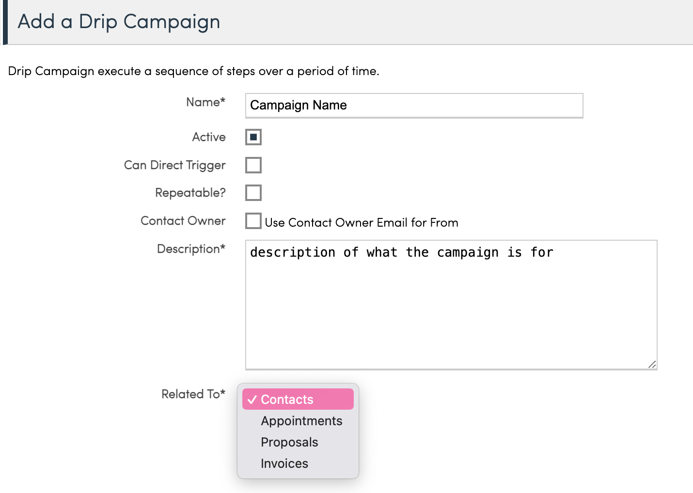Select Contacts in the Related To dropdown
The height and width of the screenshot is (493, 693).
pyautogui.click(x=298, y=400)
